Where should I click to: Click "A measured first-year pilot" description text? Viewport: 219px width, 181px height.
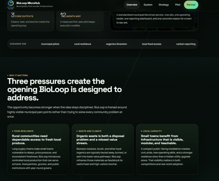point(77,24)
